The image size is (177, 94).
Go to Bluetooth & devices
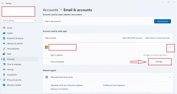coord(20,38)
